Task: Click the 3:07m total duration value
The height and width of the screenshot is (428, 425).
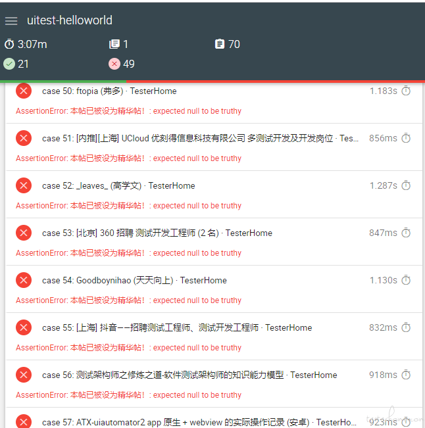Action: coord(32,44)
